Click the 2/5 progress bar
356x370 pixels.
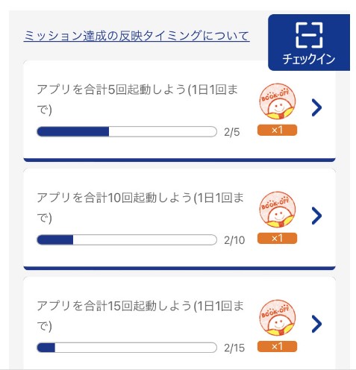point(127,131)
